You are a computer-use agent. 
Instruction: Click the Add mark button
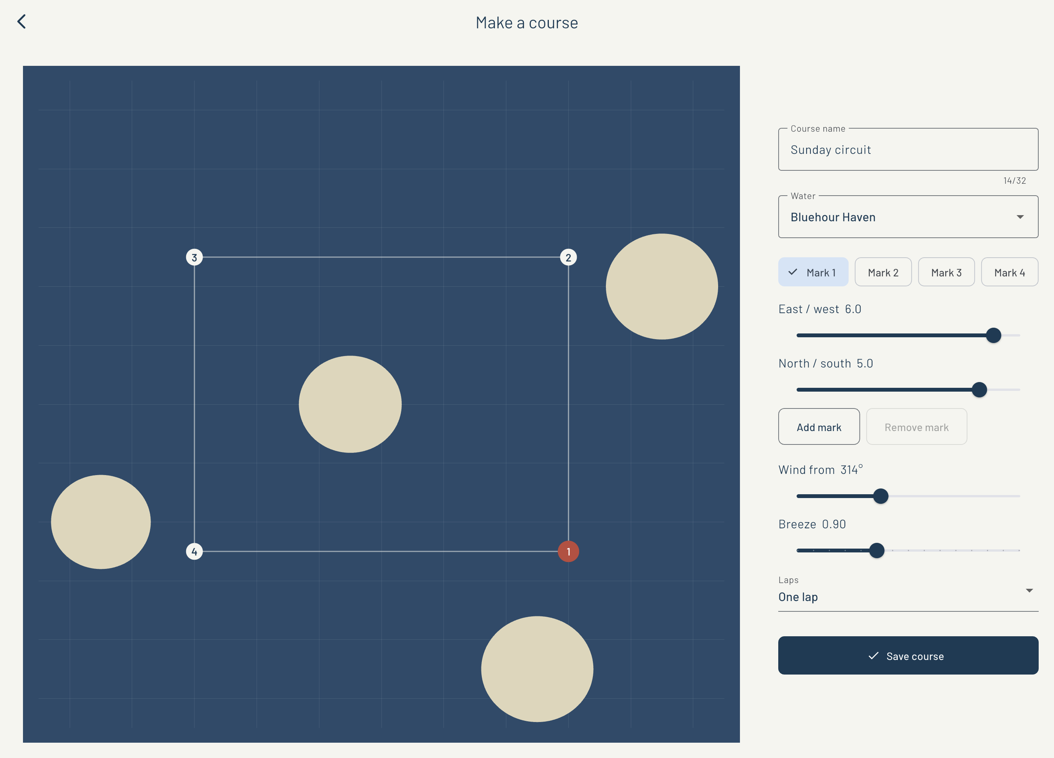818,427
